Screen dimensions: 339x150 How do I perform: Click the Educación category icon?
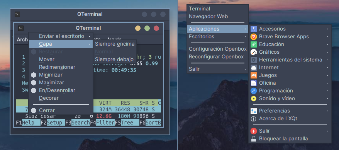[x=253, y=44]
